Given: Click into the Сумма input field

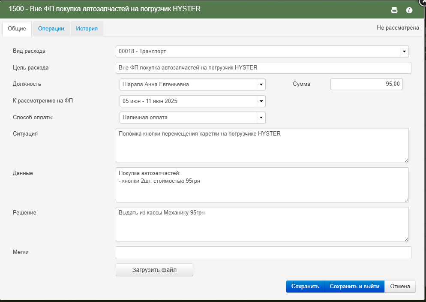Looking at the screenshot, I should click(x=366, y=84).
